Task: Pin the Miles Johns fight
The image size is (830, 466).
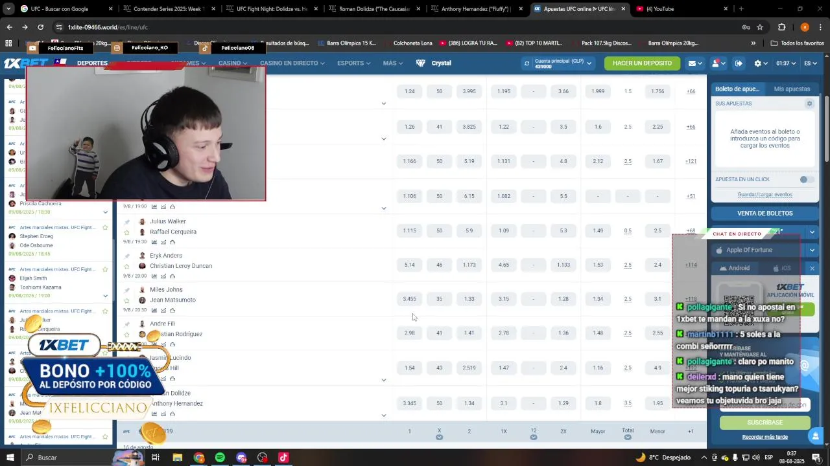Action: [x=127, y=290]
